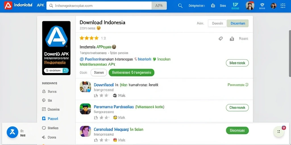Click the green IV icon in header
The height and width of the screenshot is (145, 291).
click(235, 6)
